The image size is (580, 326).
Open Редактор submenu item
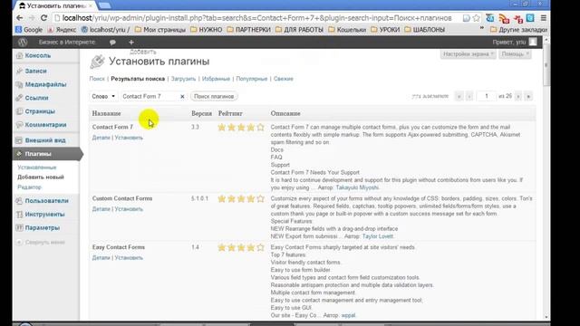coord(29,187)
